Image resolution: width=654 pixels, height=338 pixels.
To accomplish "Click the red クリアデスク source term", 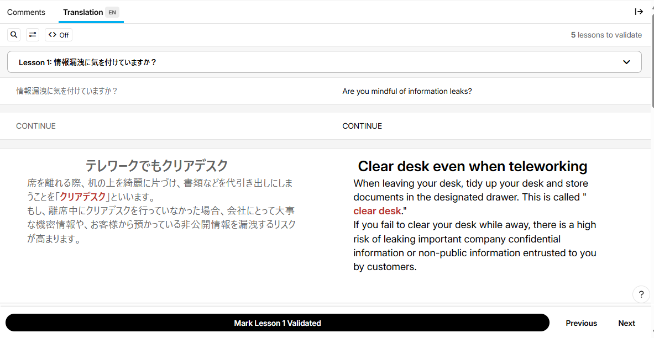I will point(82,197).
